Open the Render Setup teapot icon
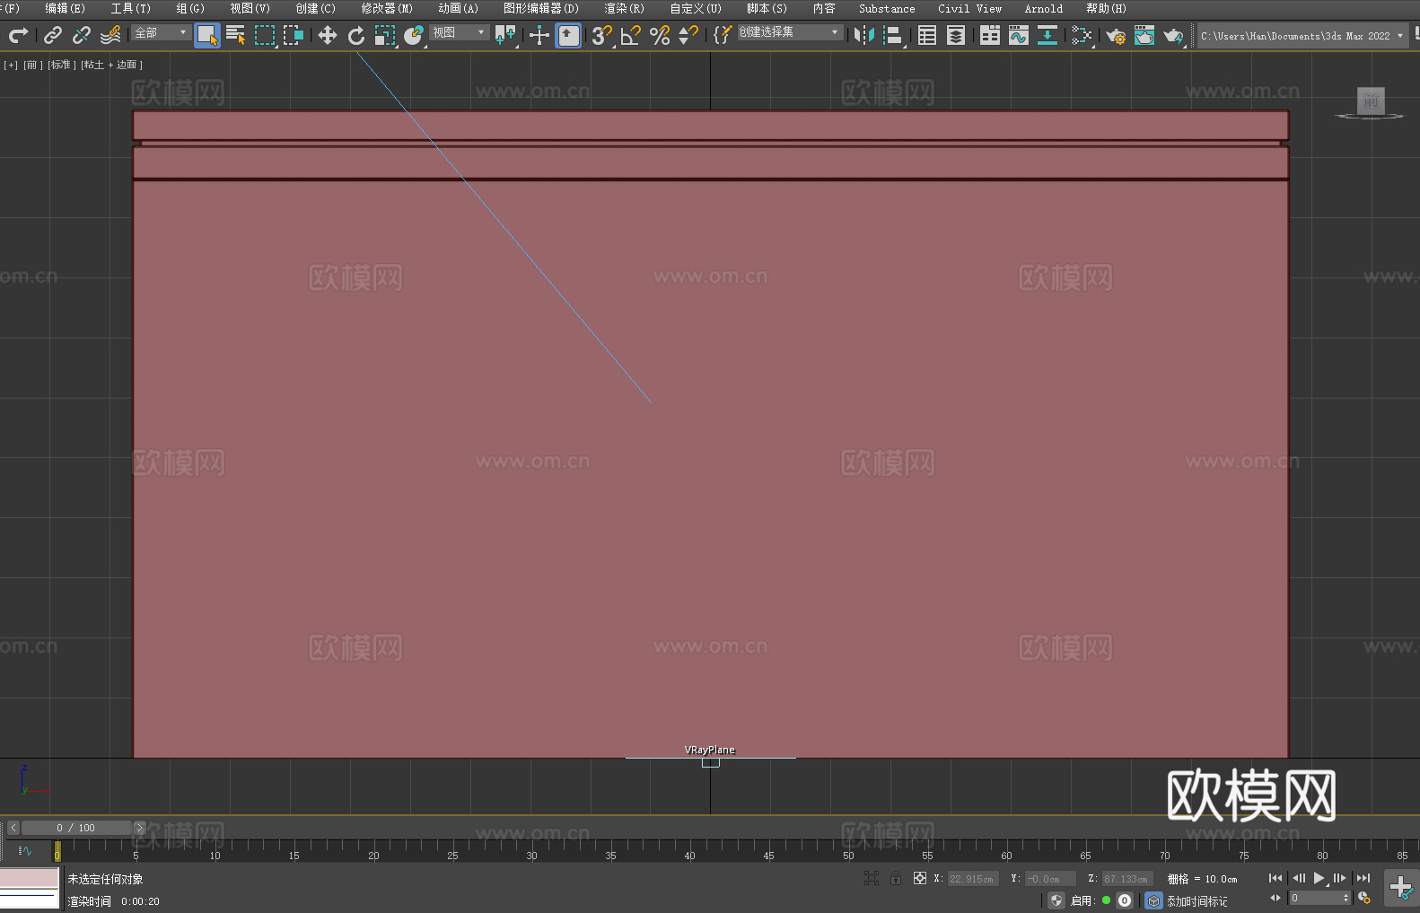The height and width of the screenshot is (913, 1420). [x=1115, y=35]
